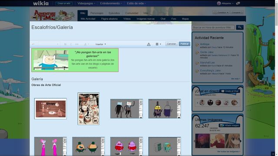
Task: Open the Everything's Jake activity link
Action: pos(210,71)
